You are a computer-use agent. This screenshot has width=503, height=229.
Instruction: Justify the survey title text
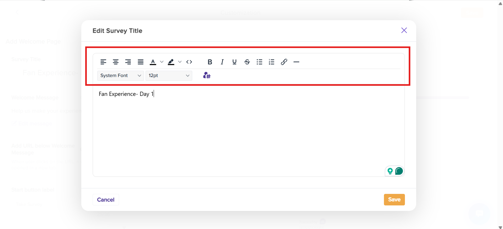click(141, 62)
